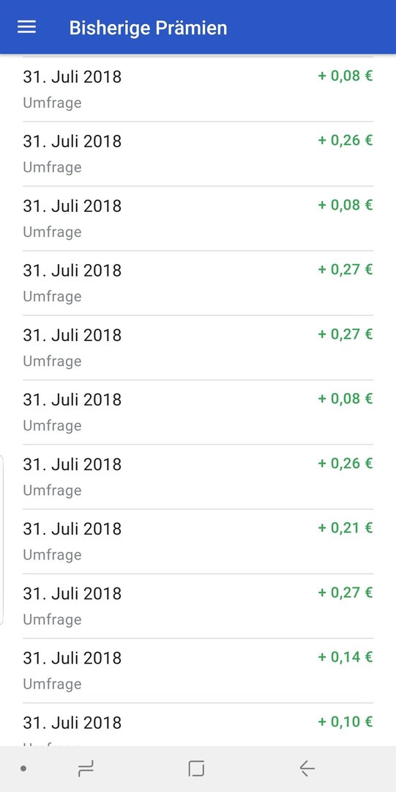Tap the square home button
The image size is (396, 792).
click(x=196, y=769)
